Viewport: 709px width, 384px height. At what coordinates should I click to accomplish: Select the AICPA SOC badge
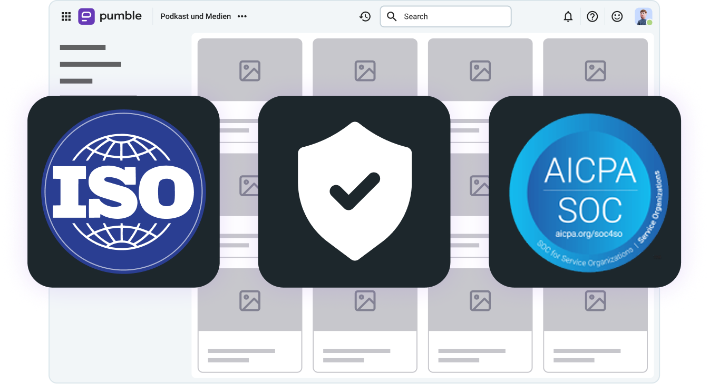click(x=585, y=191)
